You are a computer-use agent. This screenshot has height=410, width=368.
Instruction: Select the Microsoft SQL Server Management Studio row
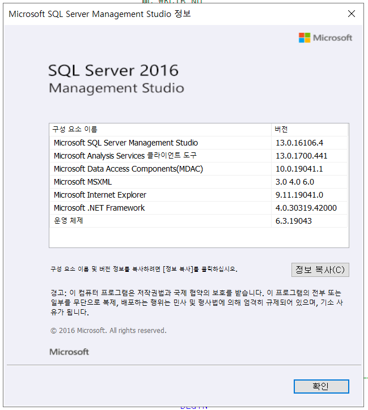(x=198, y=143)
